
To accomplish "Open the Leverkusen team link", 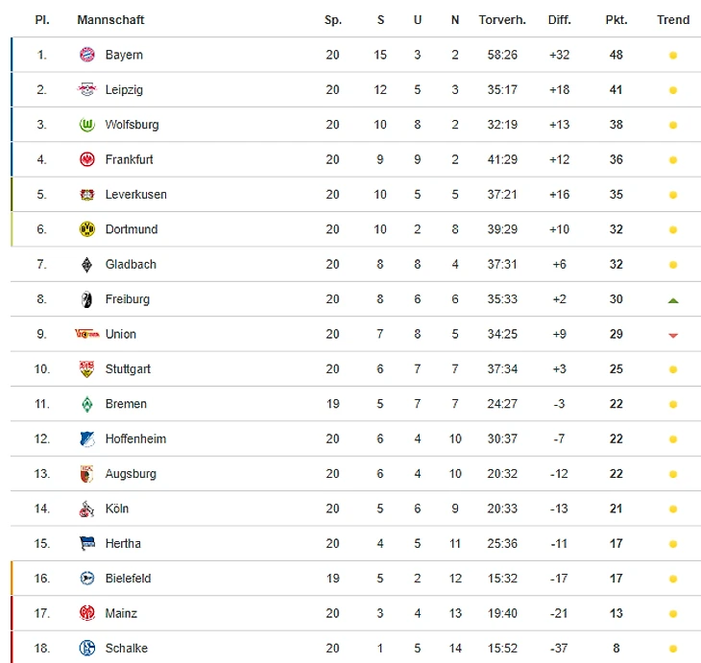I will 135,195.
